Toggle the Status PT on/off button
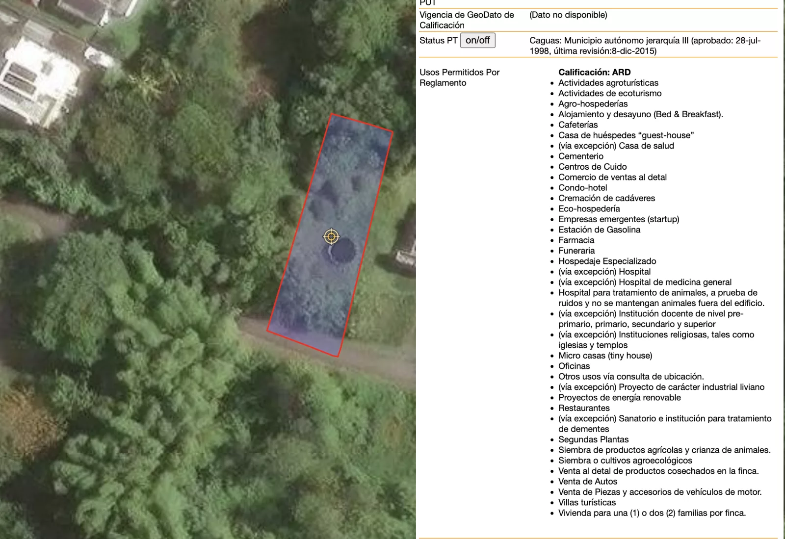The width and height of the screenshot is (785, 539). (477, 40)
